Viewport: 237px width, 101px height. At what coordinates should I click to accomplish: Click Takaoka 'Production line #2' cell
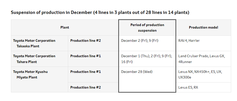93,43
